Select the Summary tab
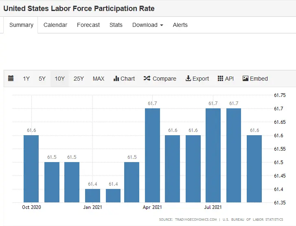This screenshot has height=226, width=296. click(x=21, y=25)
